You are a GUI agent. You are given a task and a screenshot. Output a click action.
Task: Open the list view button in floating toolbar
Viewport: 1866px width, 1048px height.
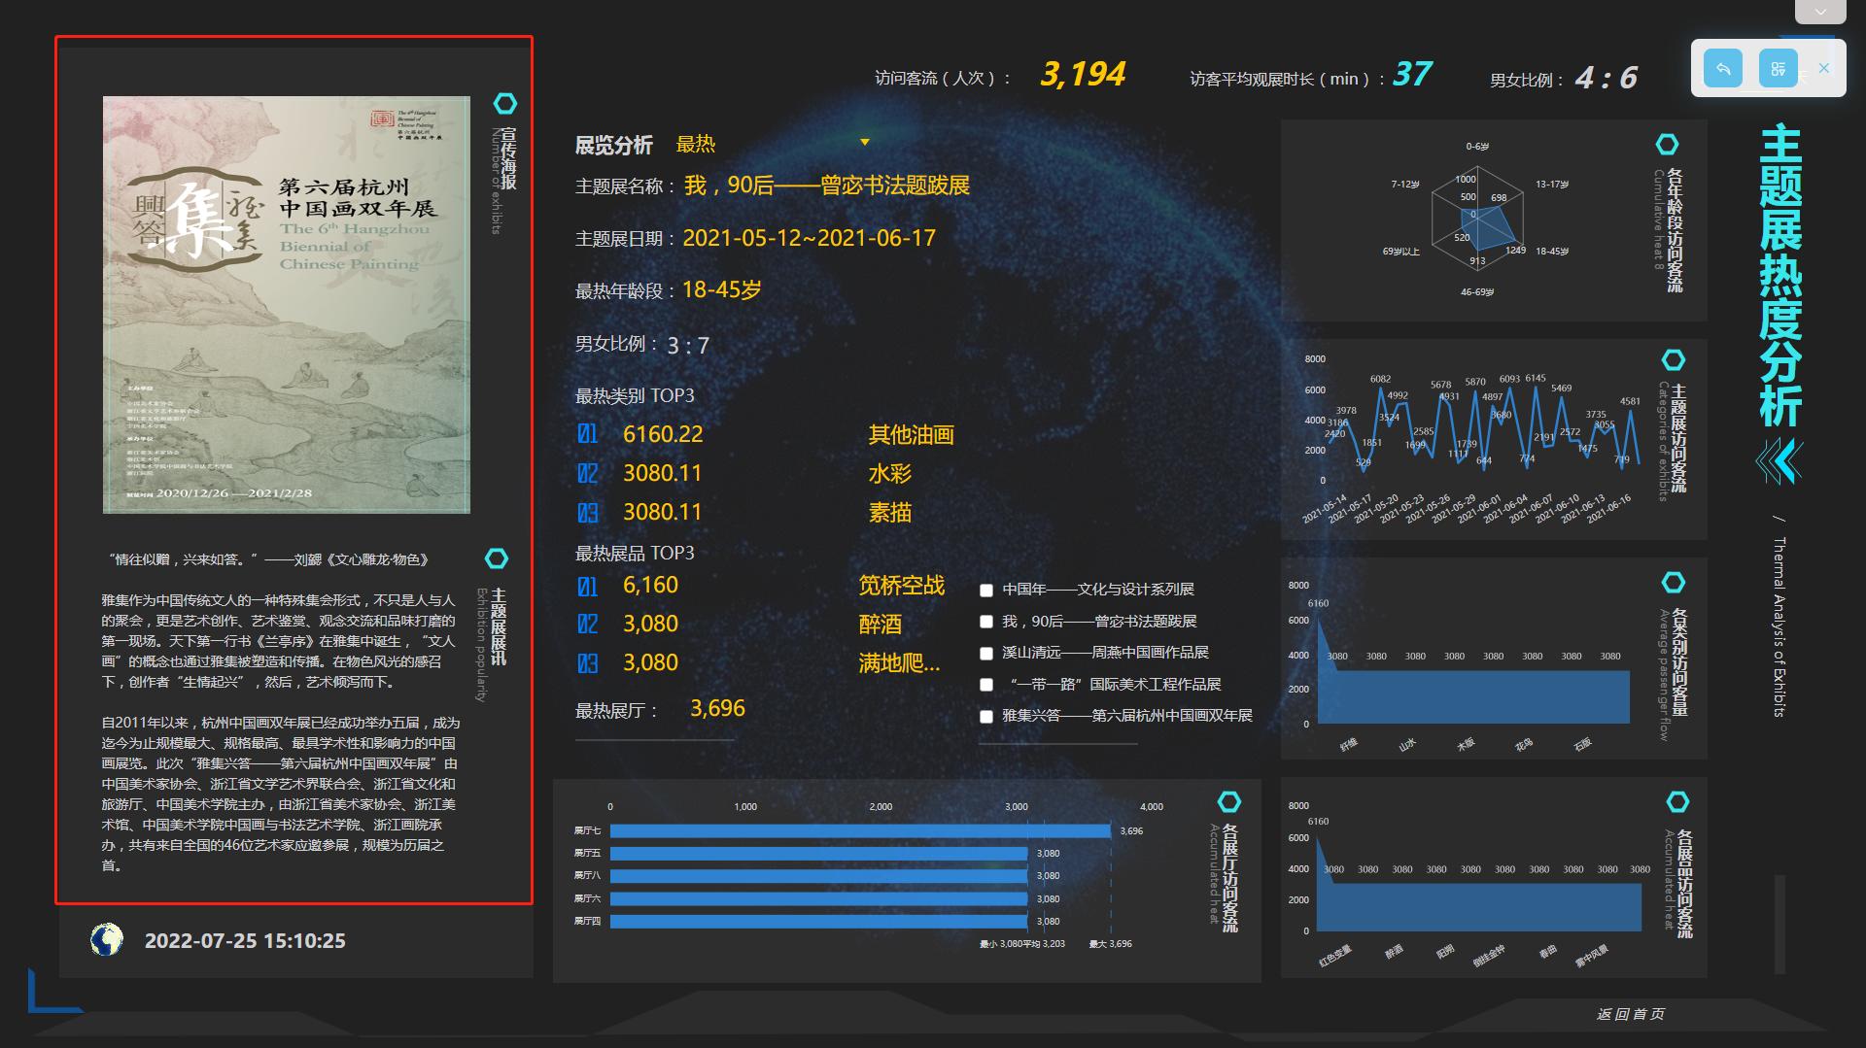[1778, 68]
